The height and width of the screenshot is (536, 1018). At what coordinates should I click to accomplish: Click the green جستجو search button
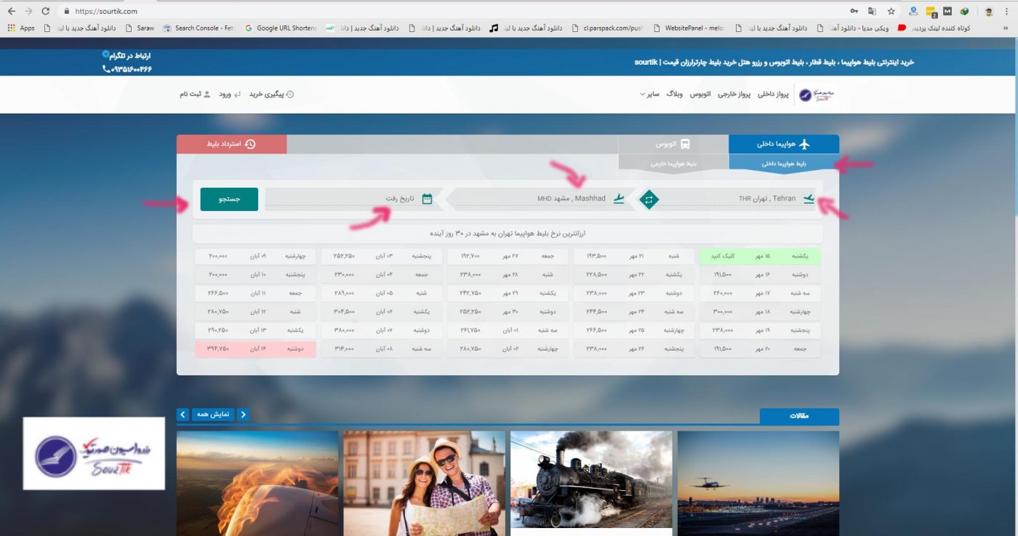tap(229, 199)
